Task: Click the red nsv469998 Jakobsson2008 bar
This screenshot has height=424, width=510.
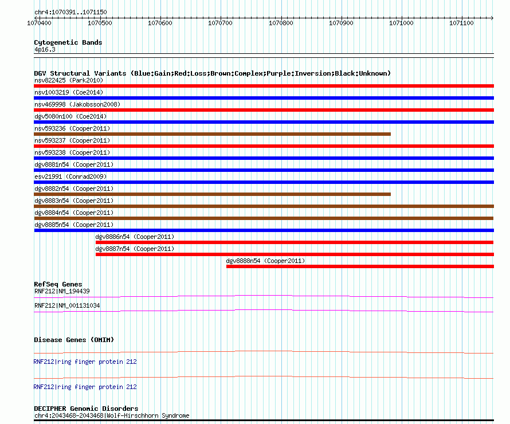Action: 264,110
